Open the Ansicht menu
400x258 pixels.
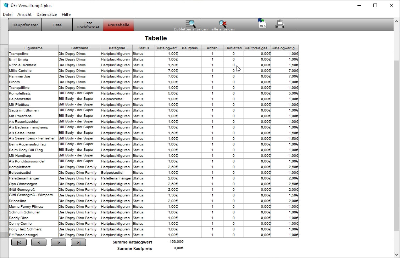(24, 15)
